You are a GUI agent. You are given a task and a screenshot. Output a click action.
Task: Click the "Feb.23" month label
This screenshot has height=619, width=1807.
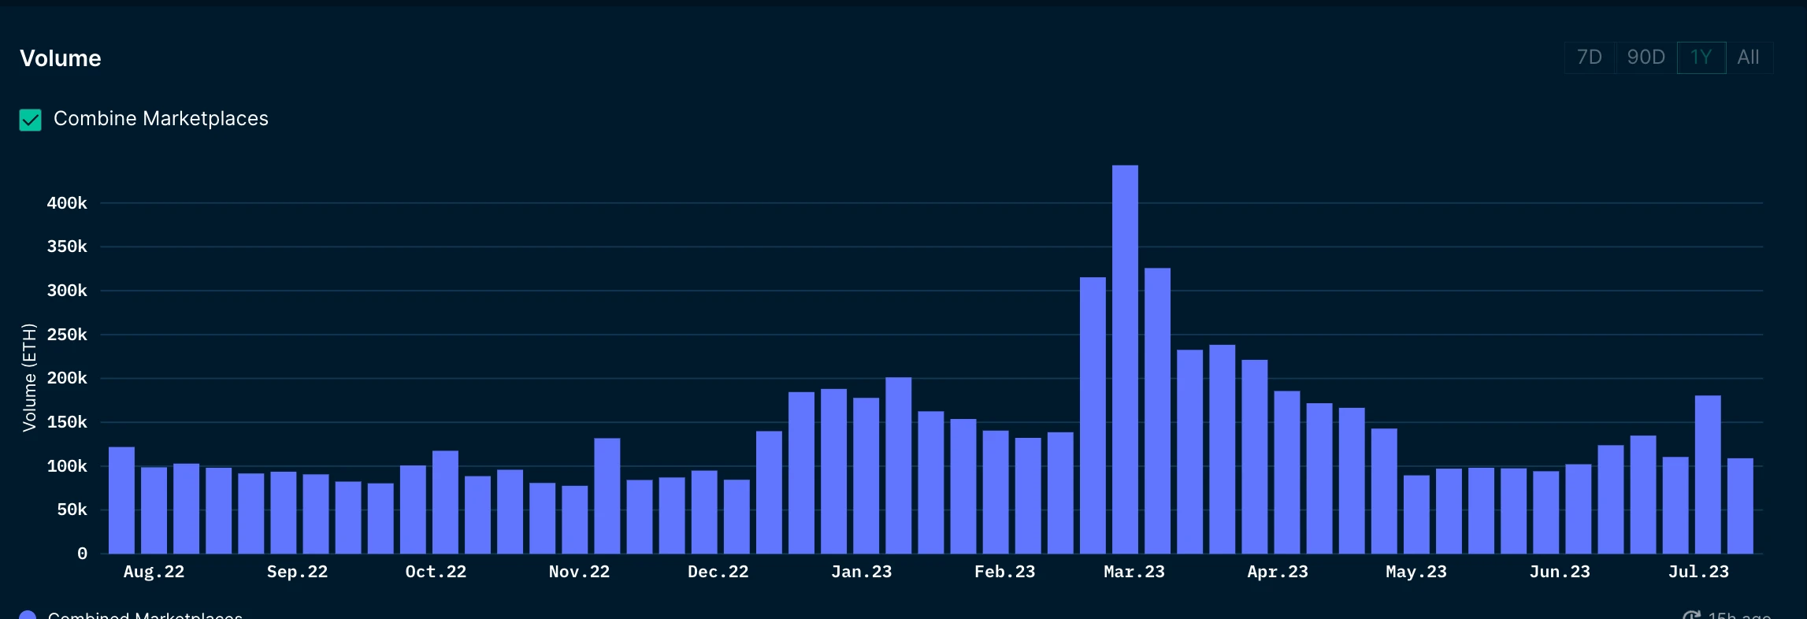[x=1004, y=572]
